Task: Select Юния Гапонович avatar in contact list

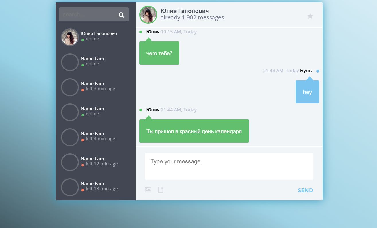Action: tap(70, 37)
